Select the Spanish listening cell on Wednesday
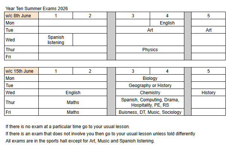Image resolution: width=231 pixels, height=150 pixels. (x=56, y=40)
